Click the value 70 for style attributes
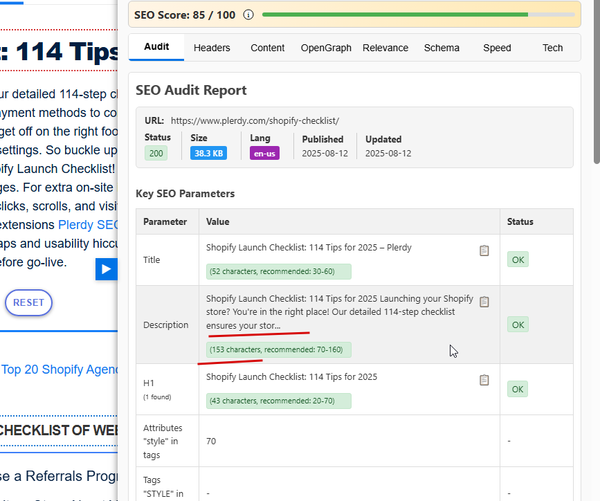The image size is (600, 501). (x=211, y=441)
